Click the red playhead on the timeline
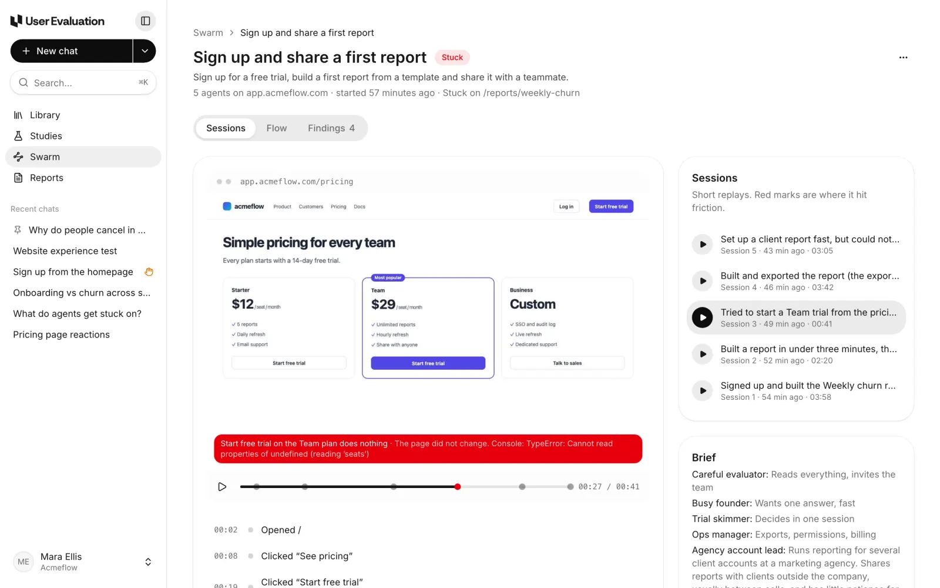Viewport: 940px width, 588px height. pyautogui.click(x=458, y=487)
